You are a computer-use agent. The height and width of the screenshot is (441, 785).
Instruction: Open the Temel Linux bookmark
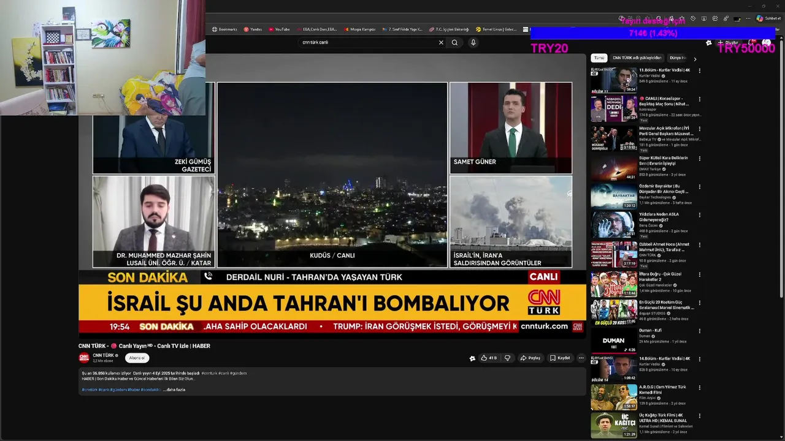pyautogui.click(x=496, y=29)
